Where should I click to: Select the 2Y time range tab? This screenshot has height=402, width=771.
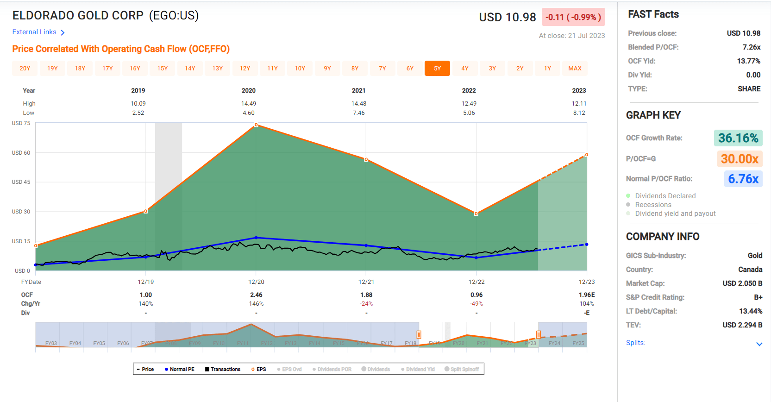(x=520, y=68)
